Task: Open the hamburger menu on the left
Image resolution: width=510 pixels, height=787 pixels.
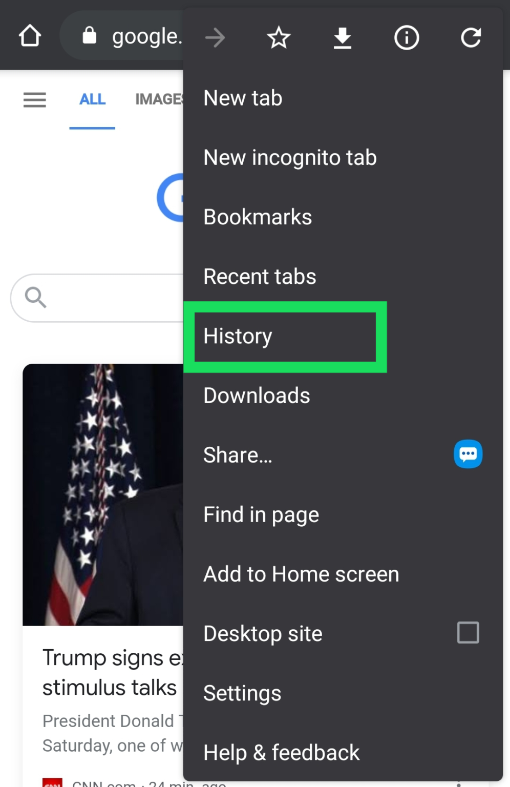Action: [34, 100]
